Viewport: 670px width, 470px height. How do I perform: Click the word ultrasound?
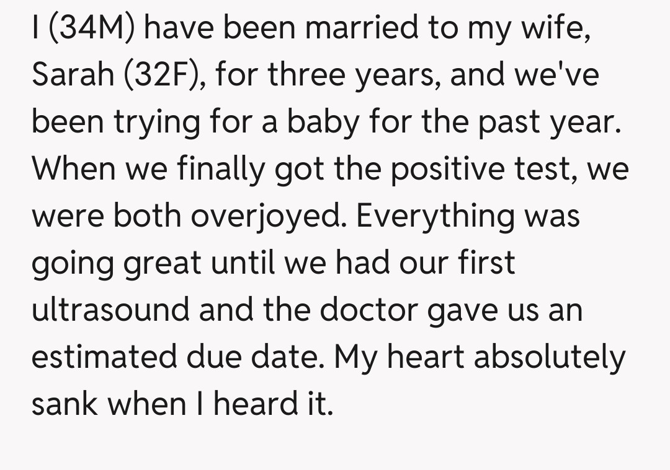(110, 310)
